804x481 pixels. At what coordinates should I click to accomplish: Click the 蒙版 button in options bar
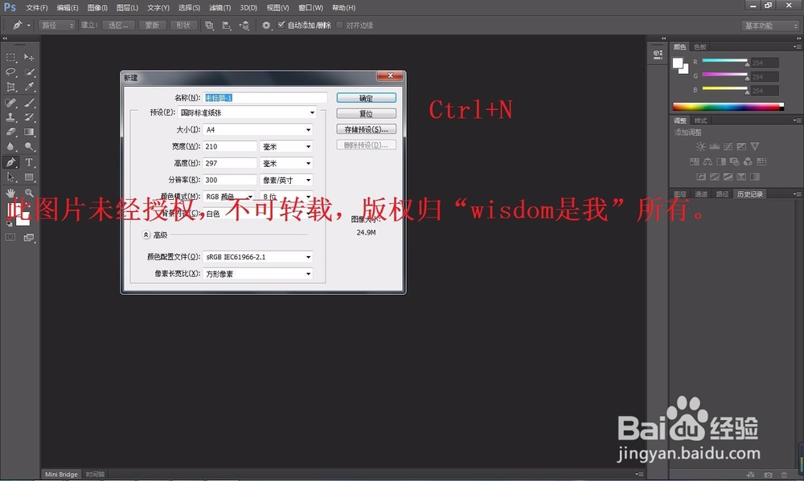(x=152, y=25)
